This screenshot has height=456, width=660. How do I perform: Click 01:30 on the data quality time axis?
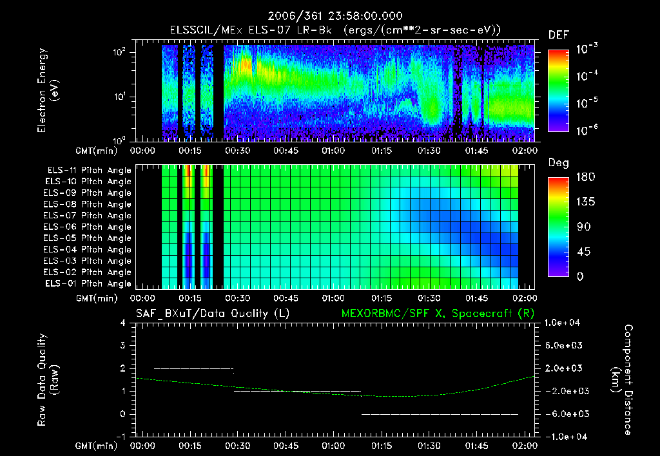pos(429,446)
